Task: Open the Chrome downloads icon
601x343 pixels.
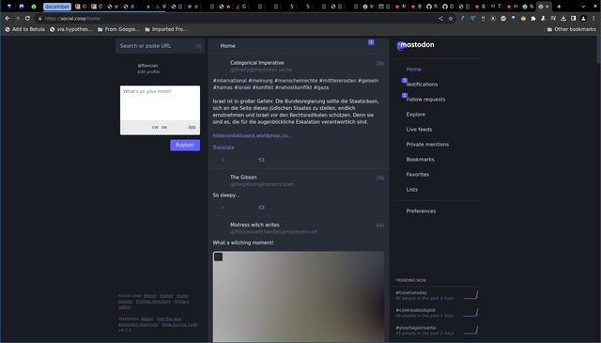Action: coord(563,19)
